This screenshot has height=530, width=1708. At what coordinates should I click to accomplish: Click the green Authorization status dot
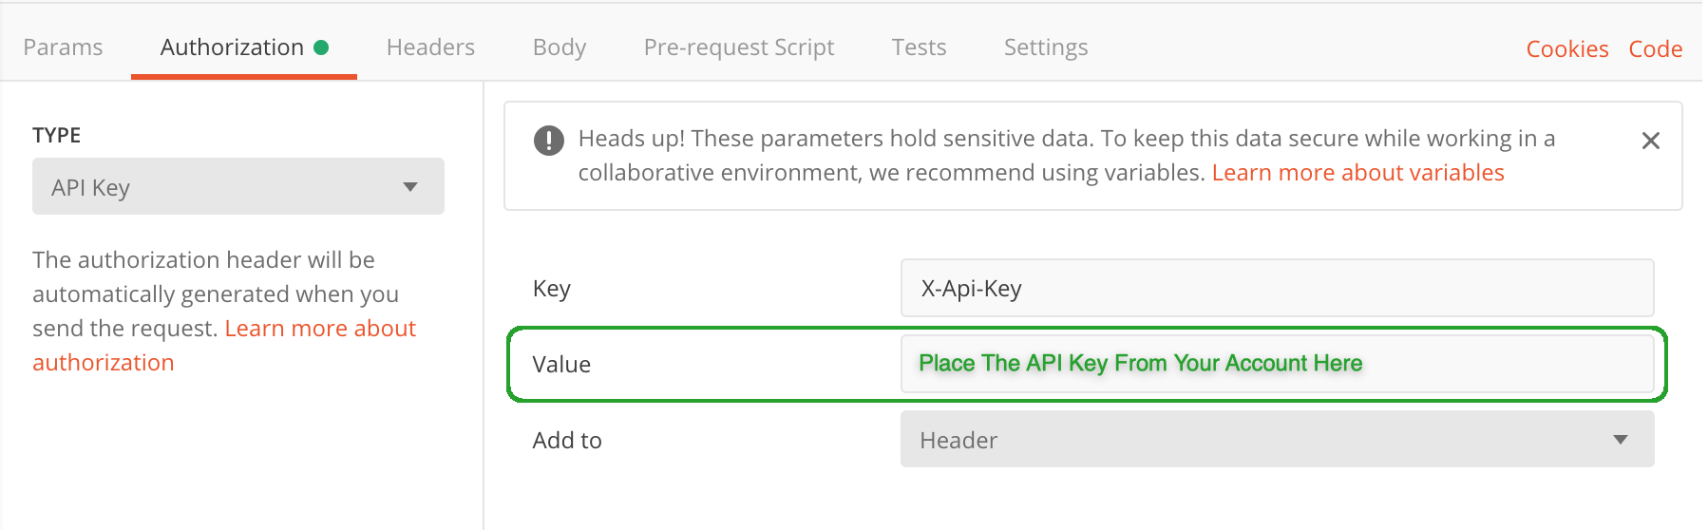[x=321, y=47]
